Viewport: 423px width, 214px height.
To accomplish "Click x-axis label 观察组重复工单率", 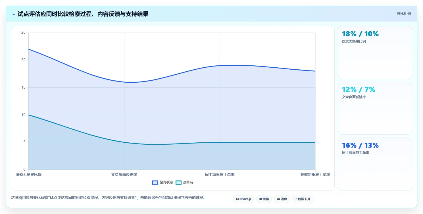I will click(315, 175).
